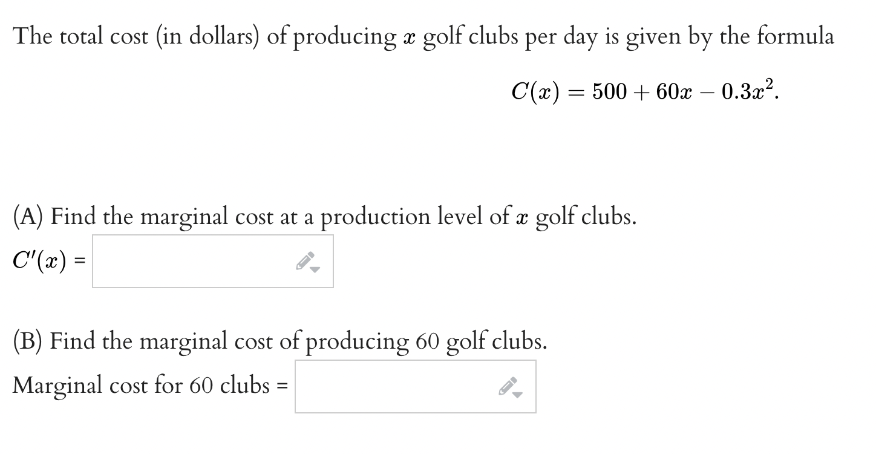Expand the dropdown arrow in the marginal cost field
This screenshot has height=454, width=876.
518,393
